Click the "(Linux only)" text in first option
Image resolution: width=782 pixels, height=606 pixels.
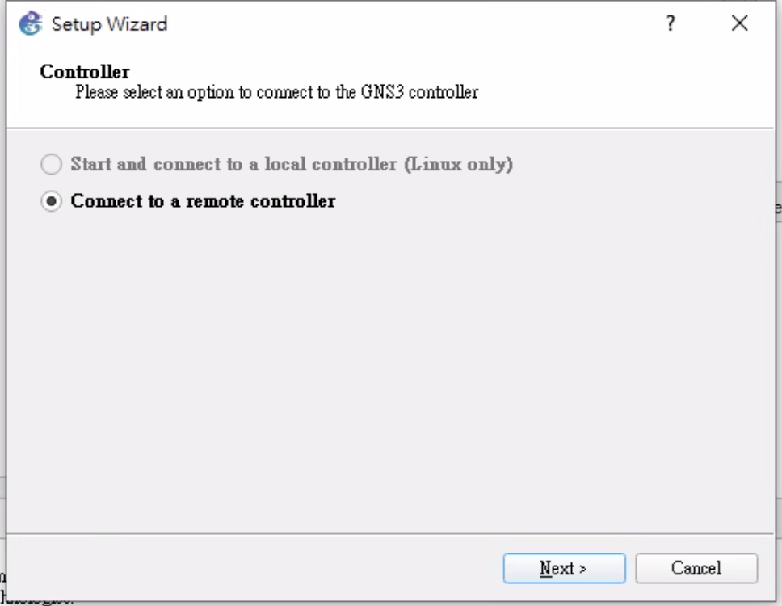[x=459, y=165]
